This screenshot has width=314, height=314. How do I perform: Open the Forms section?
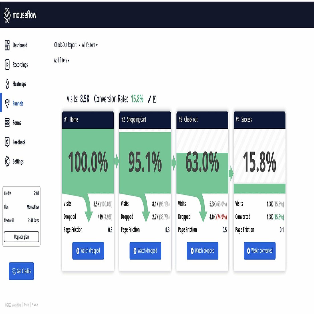(14, 123)
